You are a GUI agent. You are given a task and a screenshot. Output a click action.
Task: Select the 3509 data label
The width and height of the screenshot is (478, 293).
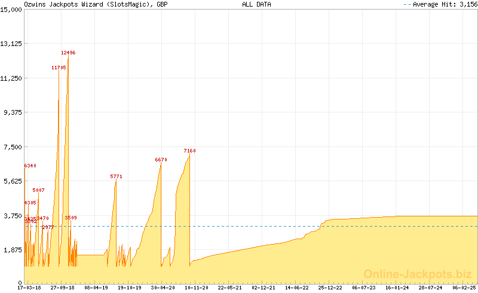coord(71,218)
